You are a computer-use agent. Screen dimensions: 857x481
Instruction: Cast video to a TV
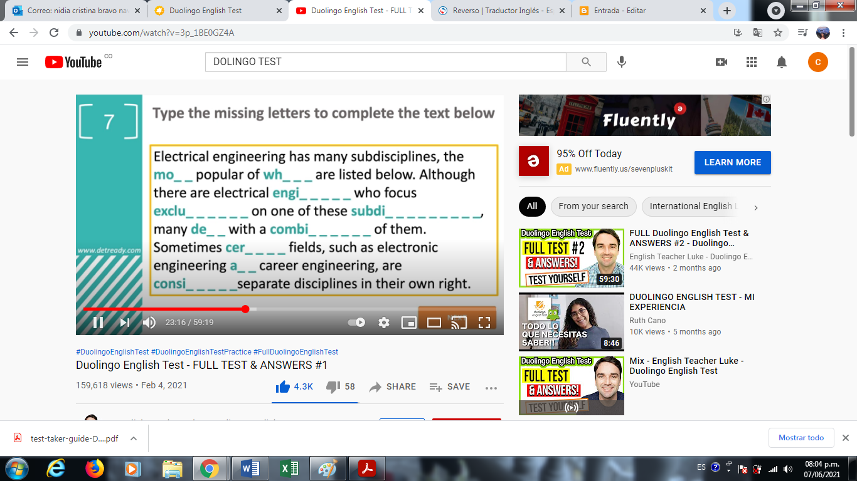[x=459, y=323]
